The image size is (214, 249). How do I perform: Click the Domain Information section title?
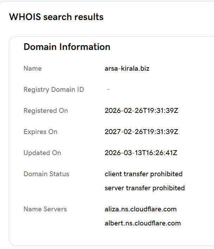(x=67, y=47)
